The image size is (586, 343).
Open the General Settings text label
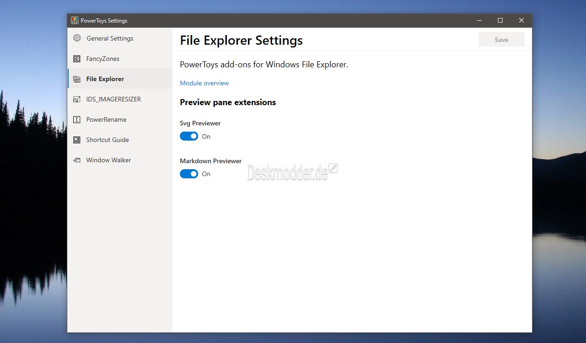(x=110, y=38)
